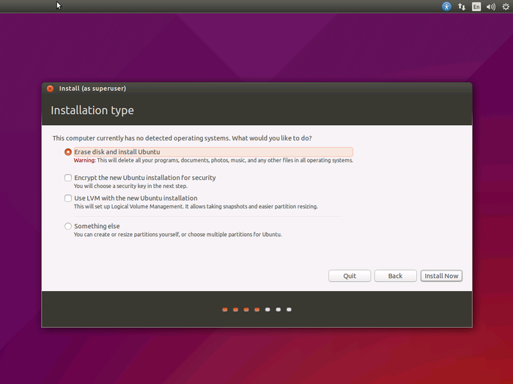Click 'You will choose a security key' text
The height and width of the screenshot is (384, 513).
(x=130, y=186)
